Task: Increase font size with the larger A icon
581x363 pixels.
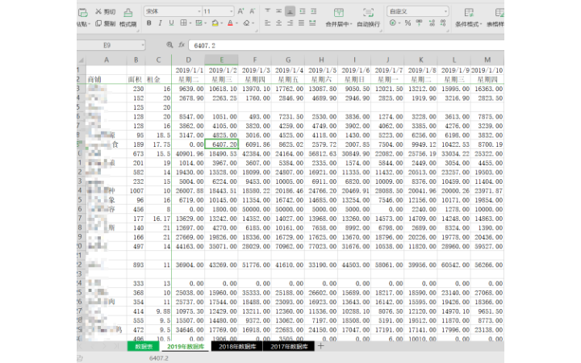Action: [240, 11]
